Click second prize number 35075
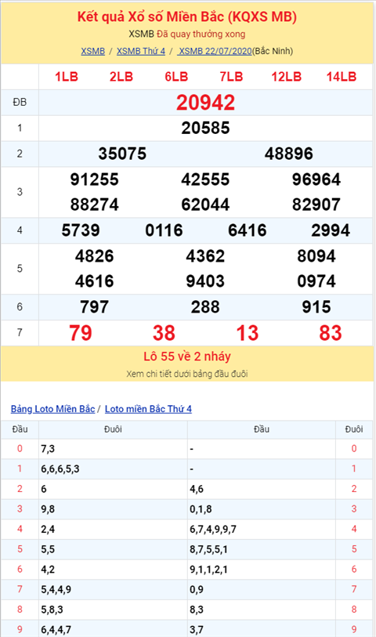 (122, 154)
